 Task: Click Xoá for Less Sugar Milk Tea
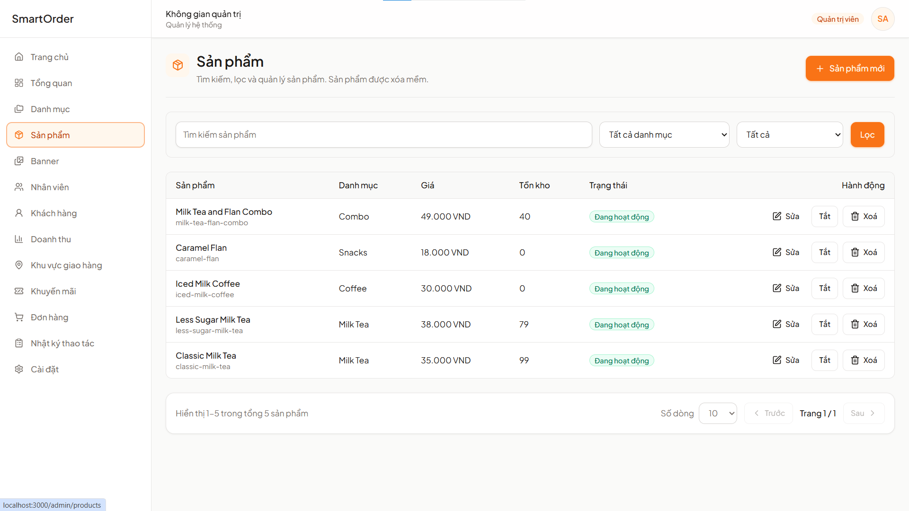click(864, 324)
